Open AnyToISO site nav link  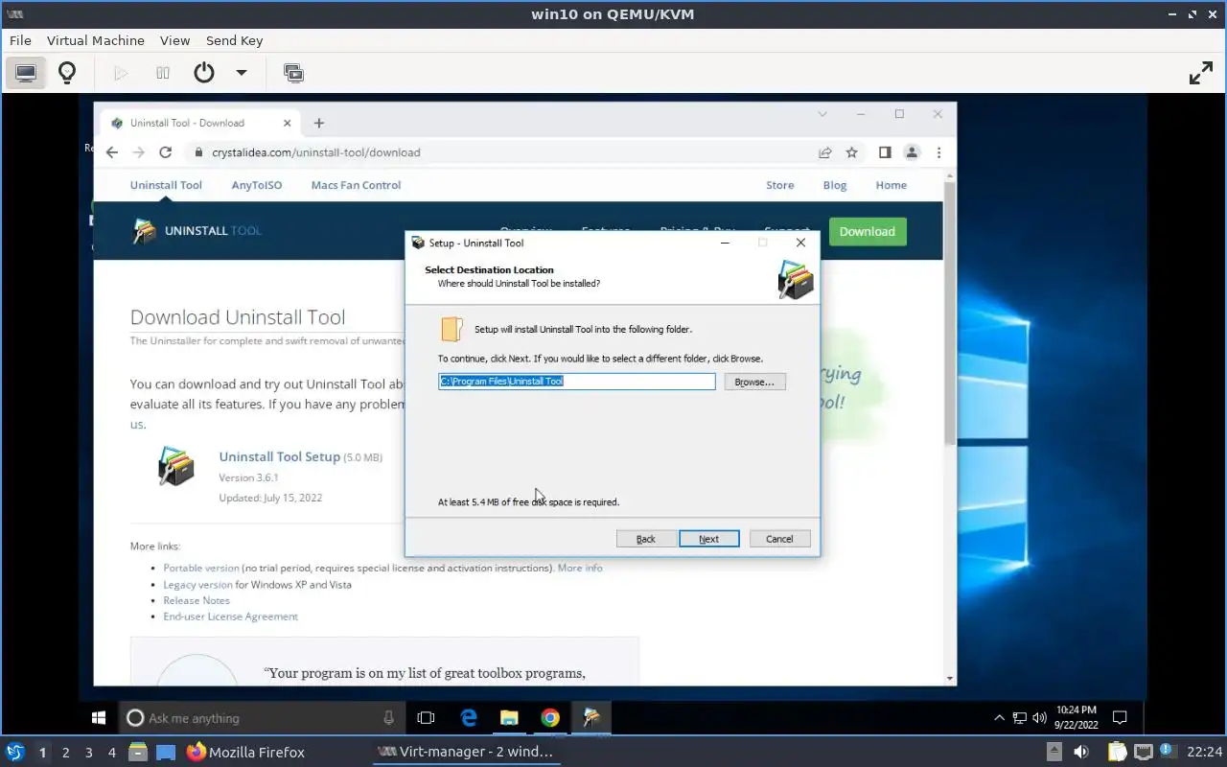click(x=257, y=185)
